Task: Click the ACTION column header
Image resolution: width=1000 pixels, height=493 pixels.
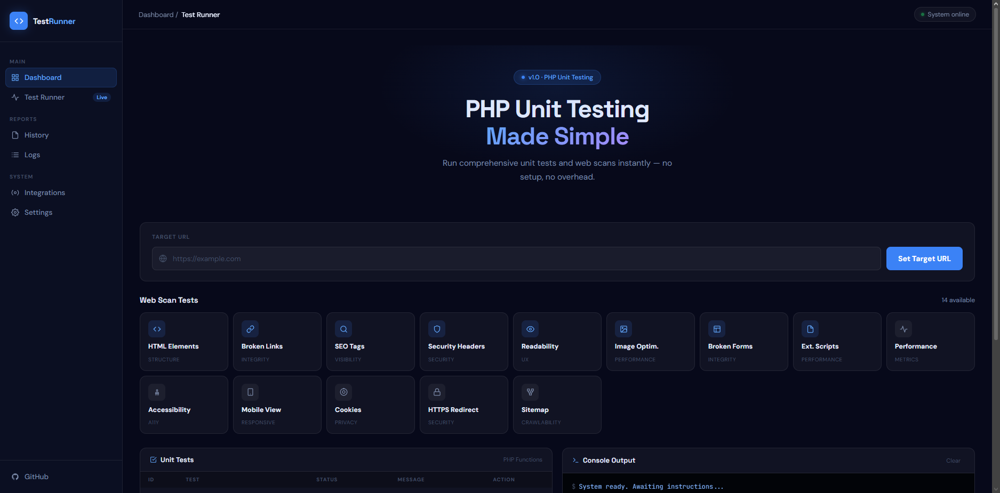Action: 504,480
